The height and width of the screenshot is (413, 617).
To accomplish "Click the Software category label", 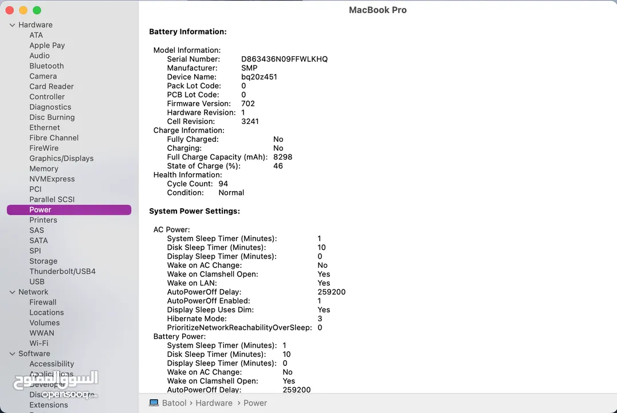I will pos(34,353).
